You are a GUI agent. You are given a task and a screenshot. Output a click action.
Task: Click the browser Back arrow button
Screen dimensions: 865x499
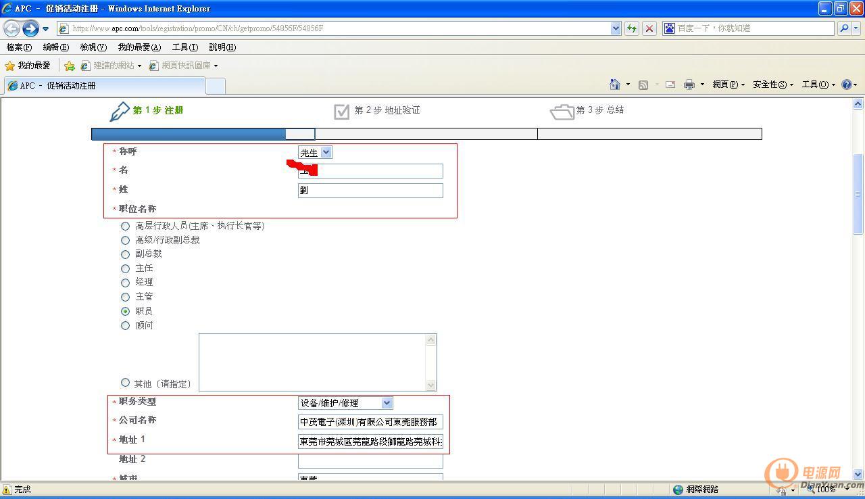pyautogui.click(x=11, y=28)
